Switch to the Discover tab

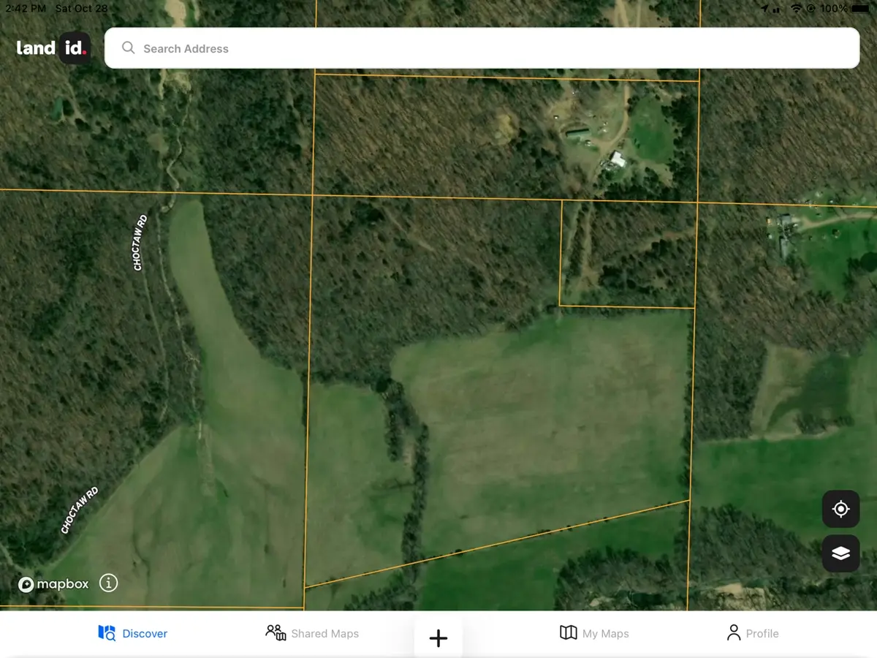pyautogui.click(x=133, y=633)
